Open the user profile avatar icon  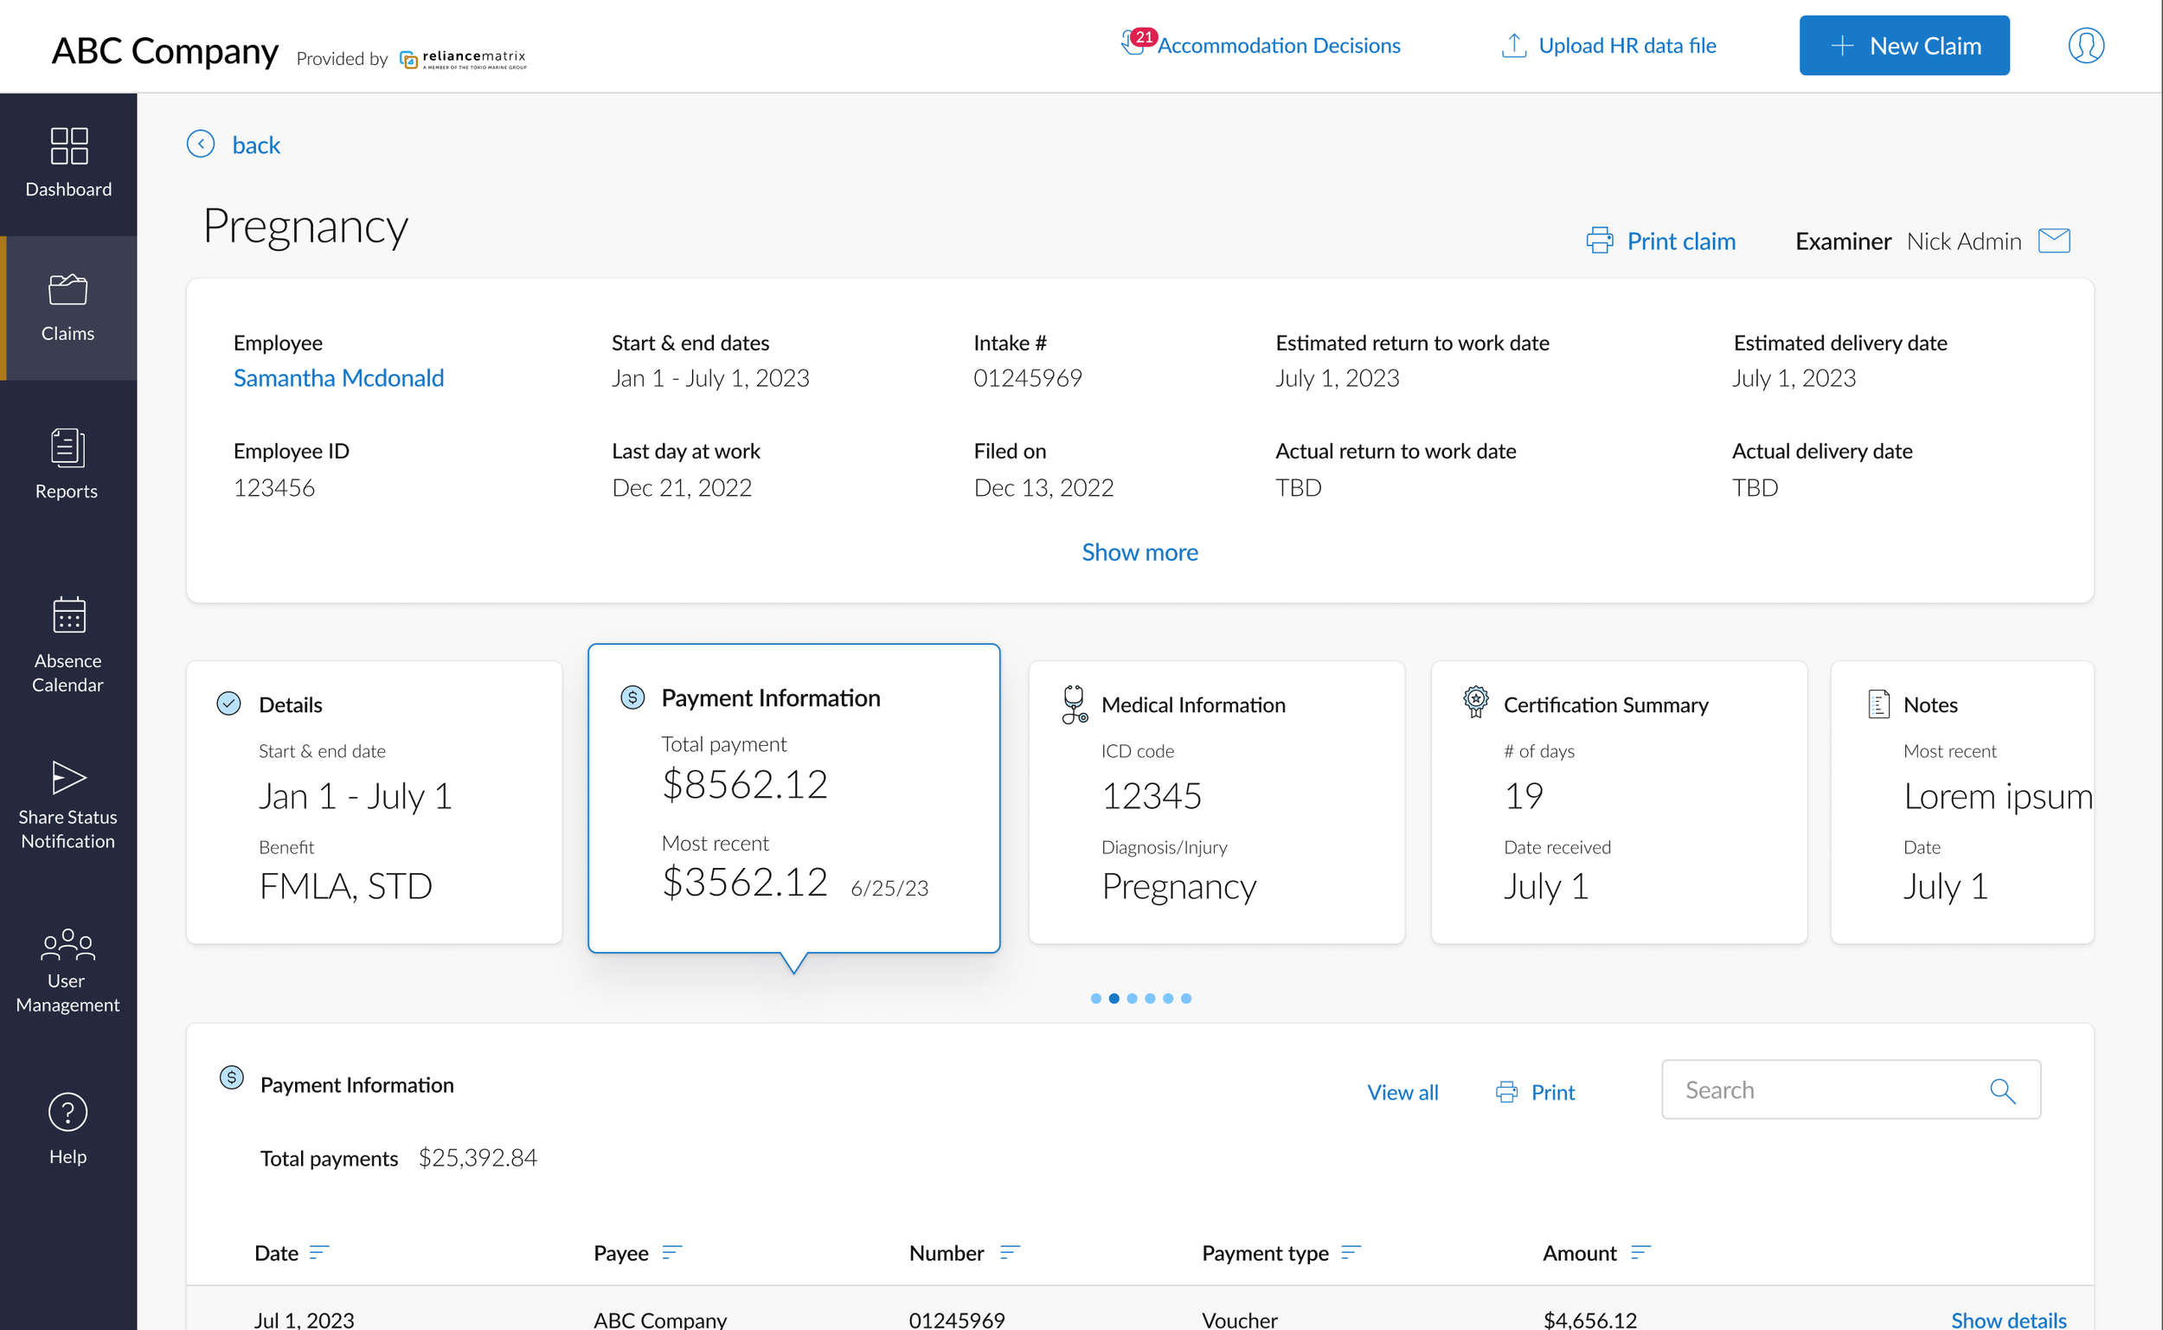(2086, 45)
